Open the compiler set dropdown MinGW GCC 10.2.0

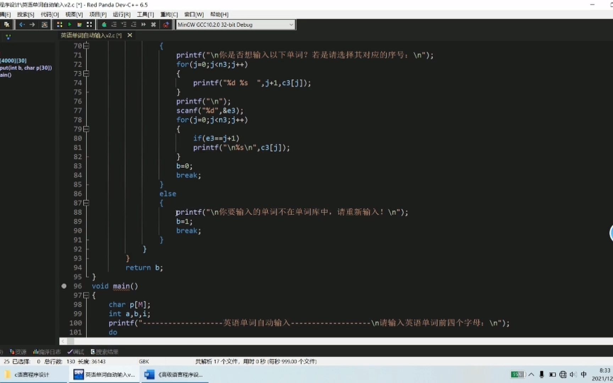pos(236,24)
